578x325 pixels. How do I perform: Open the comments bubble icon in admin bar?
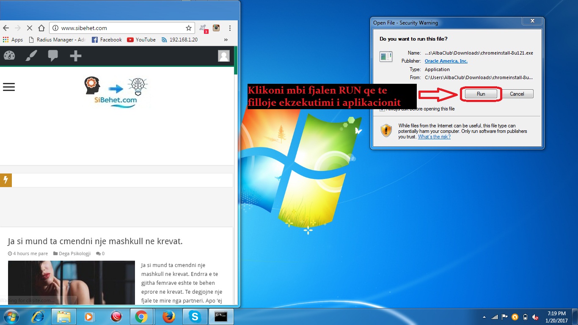tap(53, 55)
